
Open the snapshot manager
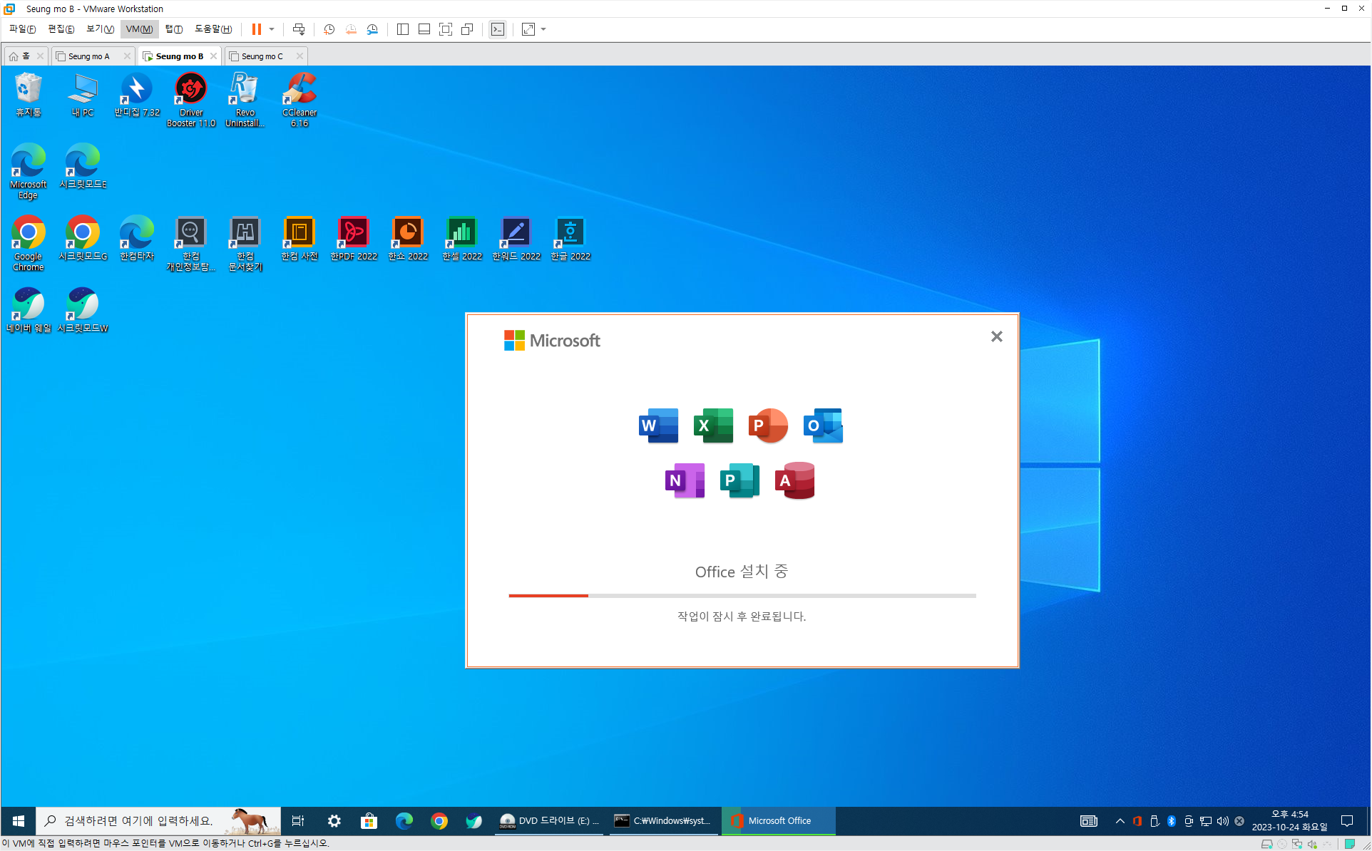coord(372,29)
